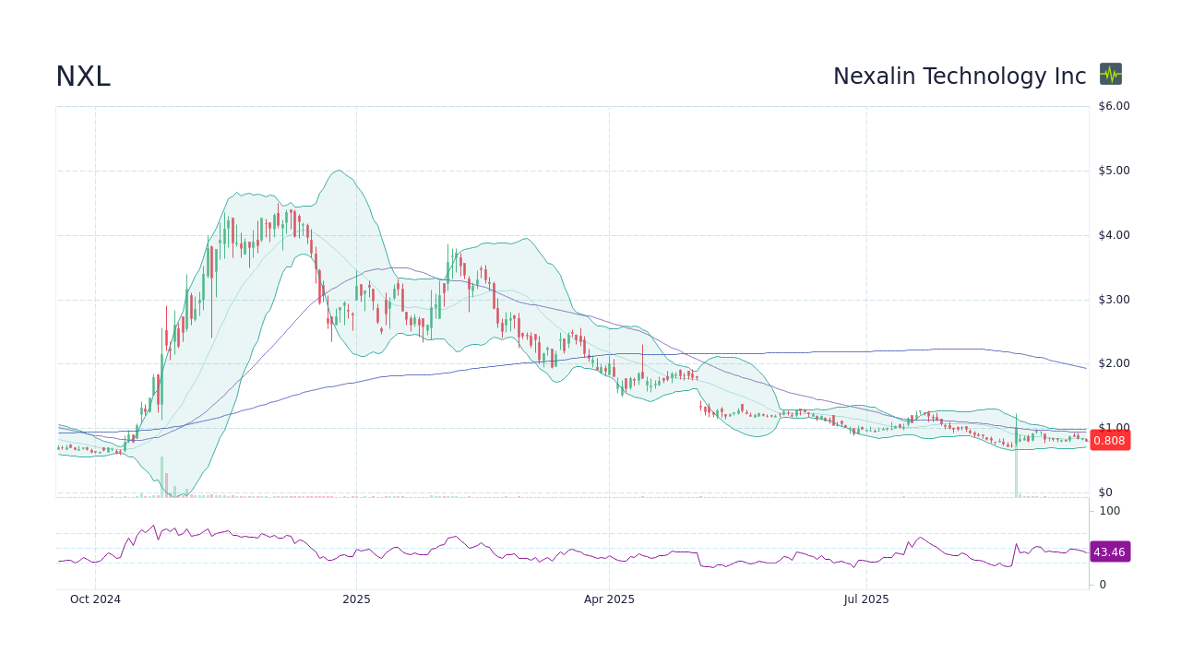
Task: Click the tall green candlestick at the chart peak
Action: click(226, 235)
